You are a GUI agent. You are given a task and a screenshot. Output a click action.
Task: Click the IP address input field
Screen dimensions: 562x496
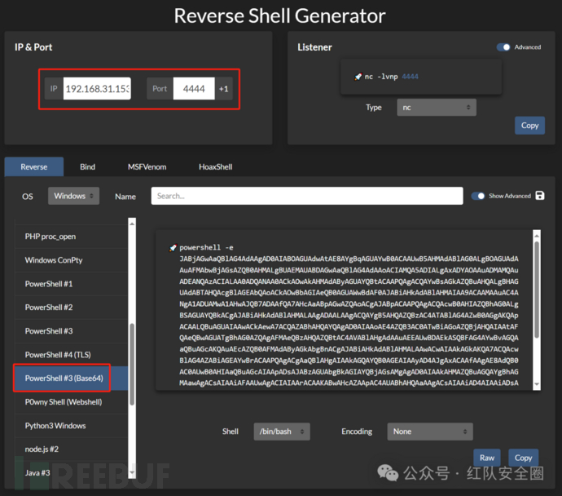[x=97, y=89]
